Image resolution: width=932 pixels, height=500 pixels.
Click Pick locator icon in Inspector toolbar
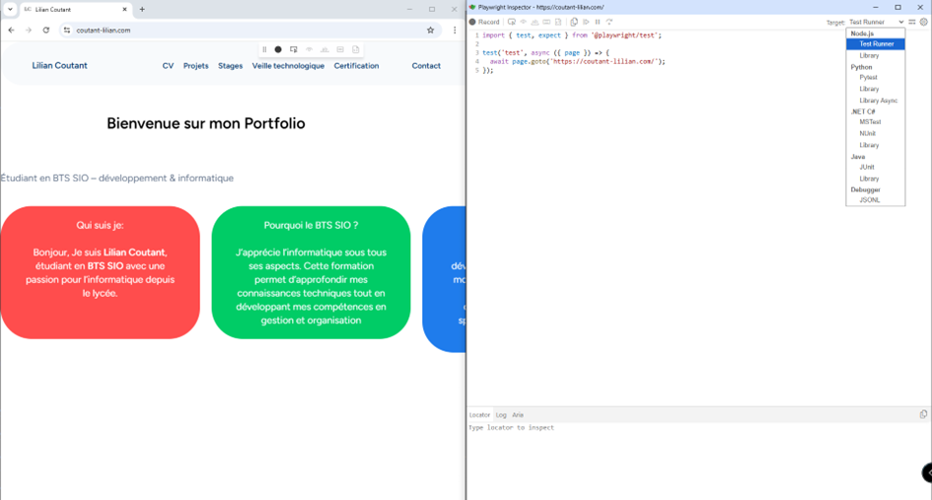pyautogui.click(x=511, y=22)
